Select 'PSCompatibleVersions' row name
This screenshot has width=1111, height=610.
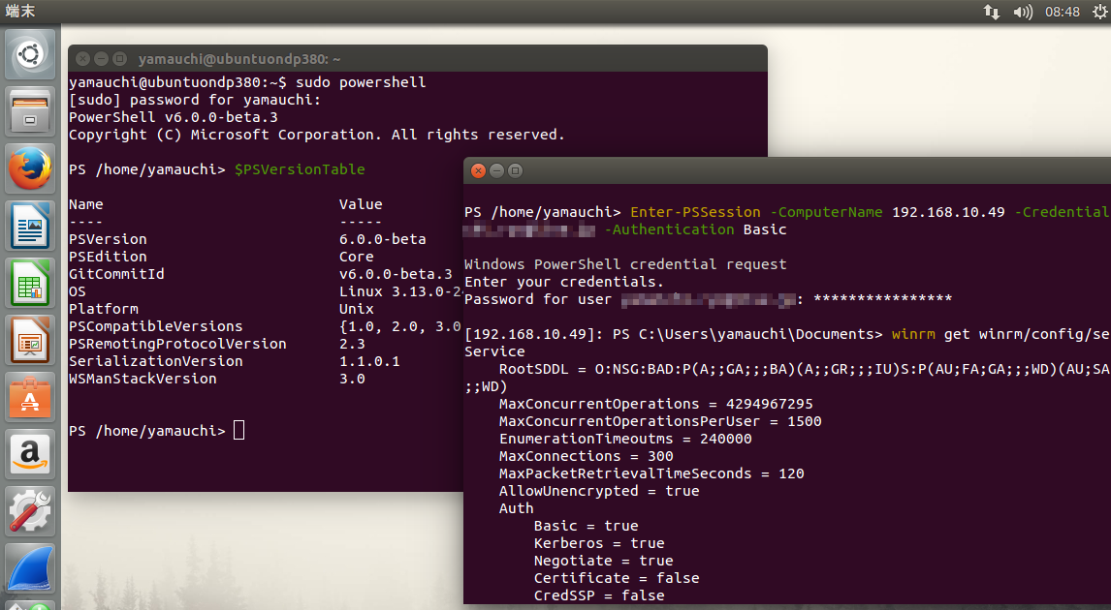tap(156, 326)
